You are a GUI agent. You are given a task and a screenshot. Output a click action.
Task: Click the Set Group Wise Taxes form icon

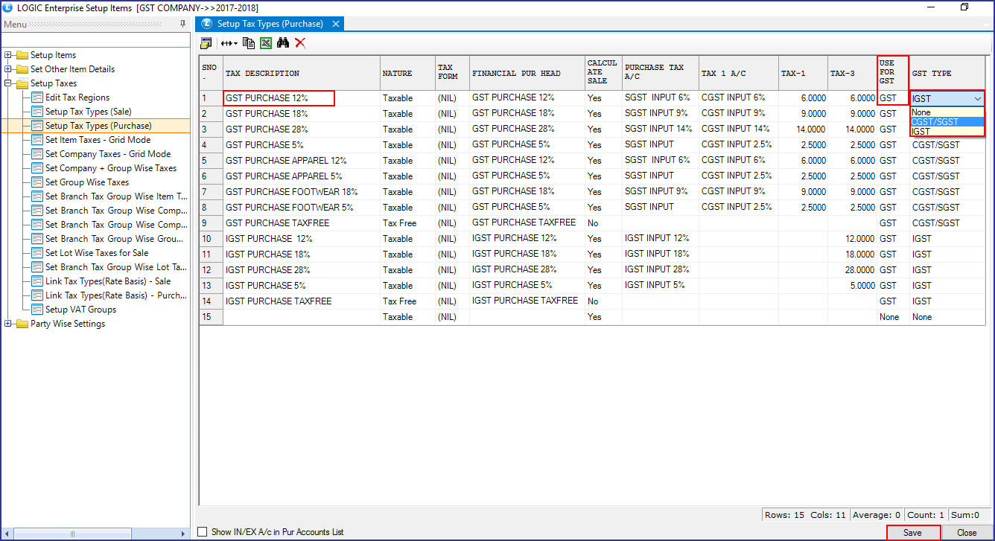point(36,182)
